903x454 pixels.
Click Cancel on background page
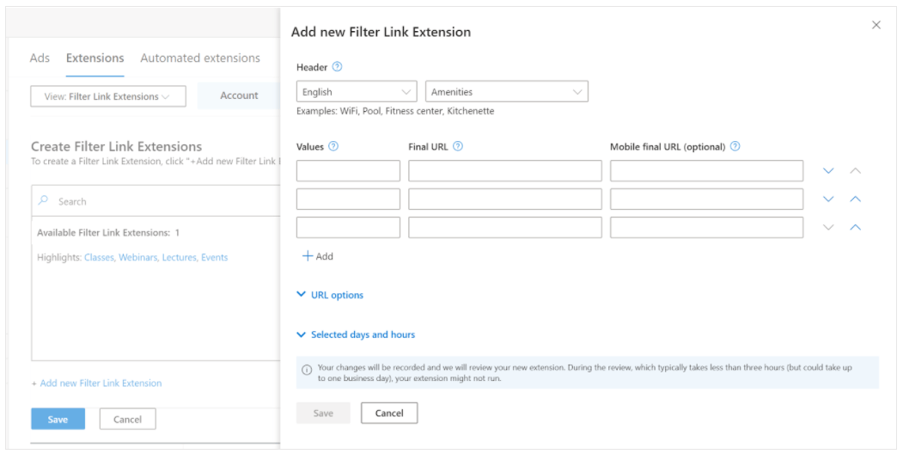pos(127,419)
